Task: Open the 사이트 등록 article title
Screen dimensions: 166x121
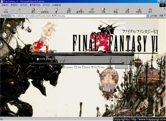Action: [x=55, y=59]
